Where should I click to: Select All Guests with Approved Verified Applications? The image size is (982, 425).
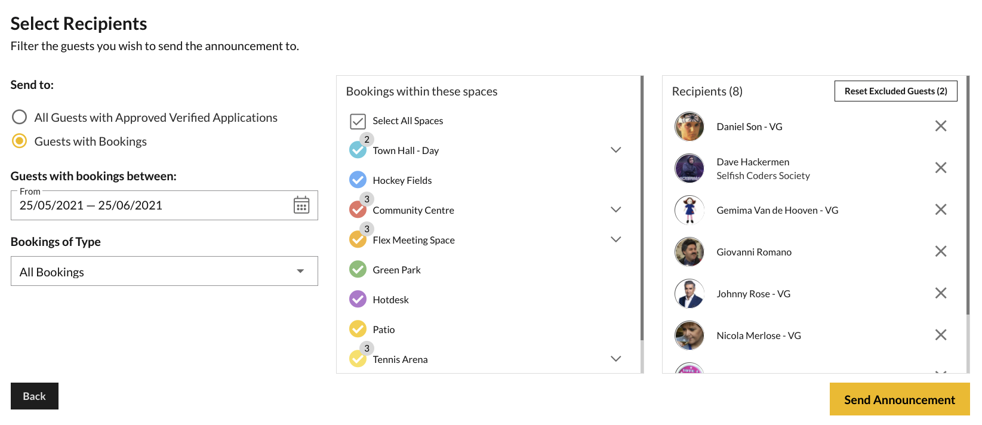coord(20,118)
